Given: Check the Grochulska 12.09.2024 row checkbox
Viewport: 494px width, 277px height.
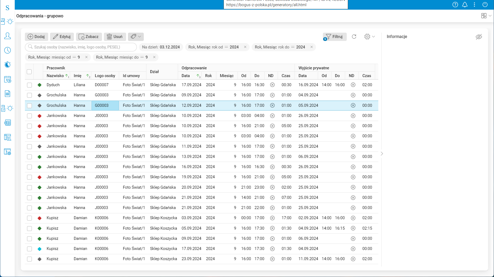Looking at the screenshot, I should [29, 106].
